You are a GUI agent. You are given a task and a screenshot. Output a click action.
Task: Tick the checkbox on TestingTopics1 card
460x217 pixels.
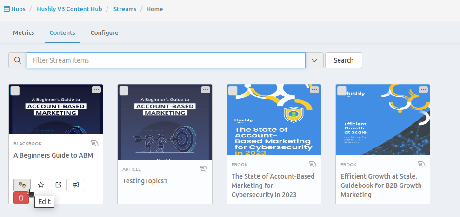tap(124, 91)
